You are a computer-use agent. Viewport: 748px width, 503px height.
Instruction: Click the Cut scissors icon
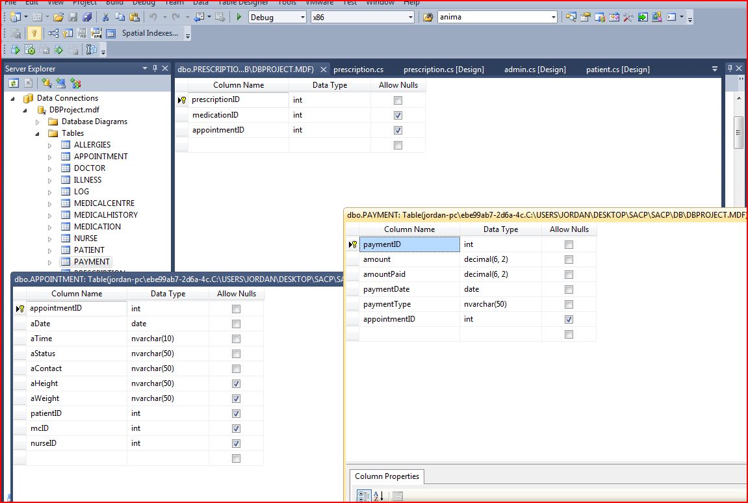click(x=105, y=18)
